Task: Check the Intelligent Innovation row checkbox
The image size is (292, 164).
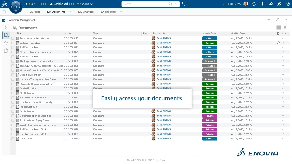Action: (13, 43)
